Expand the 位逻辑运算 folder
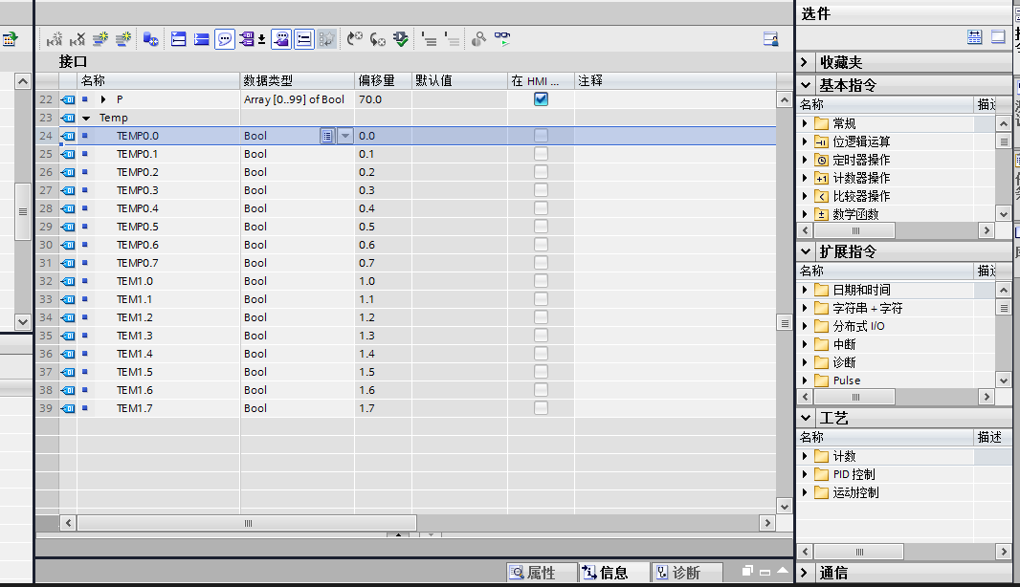The width and height of the screenshot is (1020, 587). point(805,141)
